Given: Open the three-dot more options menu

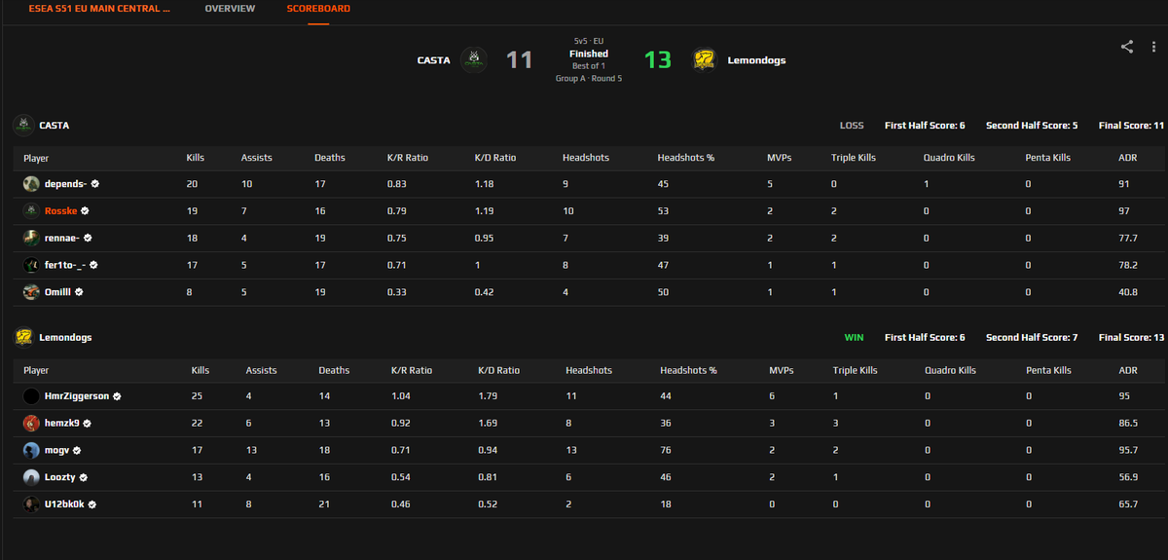Looking at the screenshot, I should tap(1152, 46).
